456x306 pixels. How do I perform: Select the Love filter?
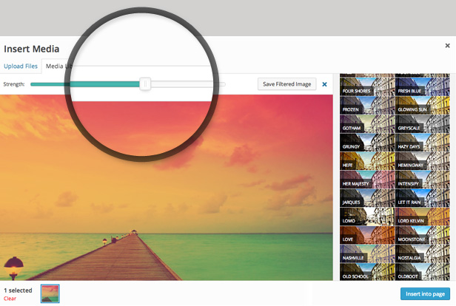click(367, 236)
